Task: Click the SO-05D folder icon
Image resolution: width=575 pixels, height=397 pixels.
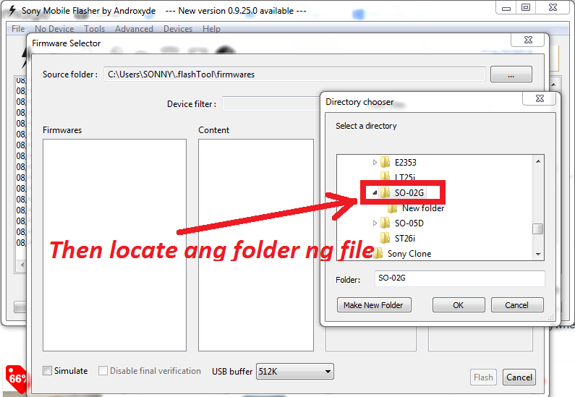Action: coord(385,223)
